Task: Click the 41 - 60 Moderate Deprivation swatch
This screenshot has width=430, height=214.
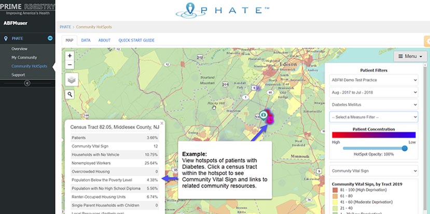Action: pos(336,202)
